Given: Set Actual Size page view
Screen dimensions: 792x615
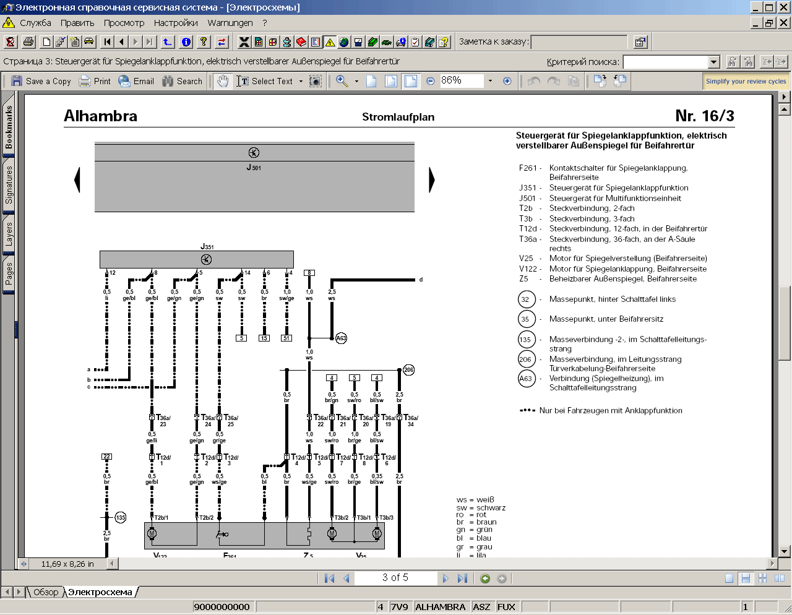Looking at the screenshot, I should (371, 81).
